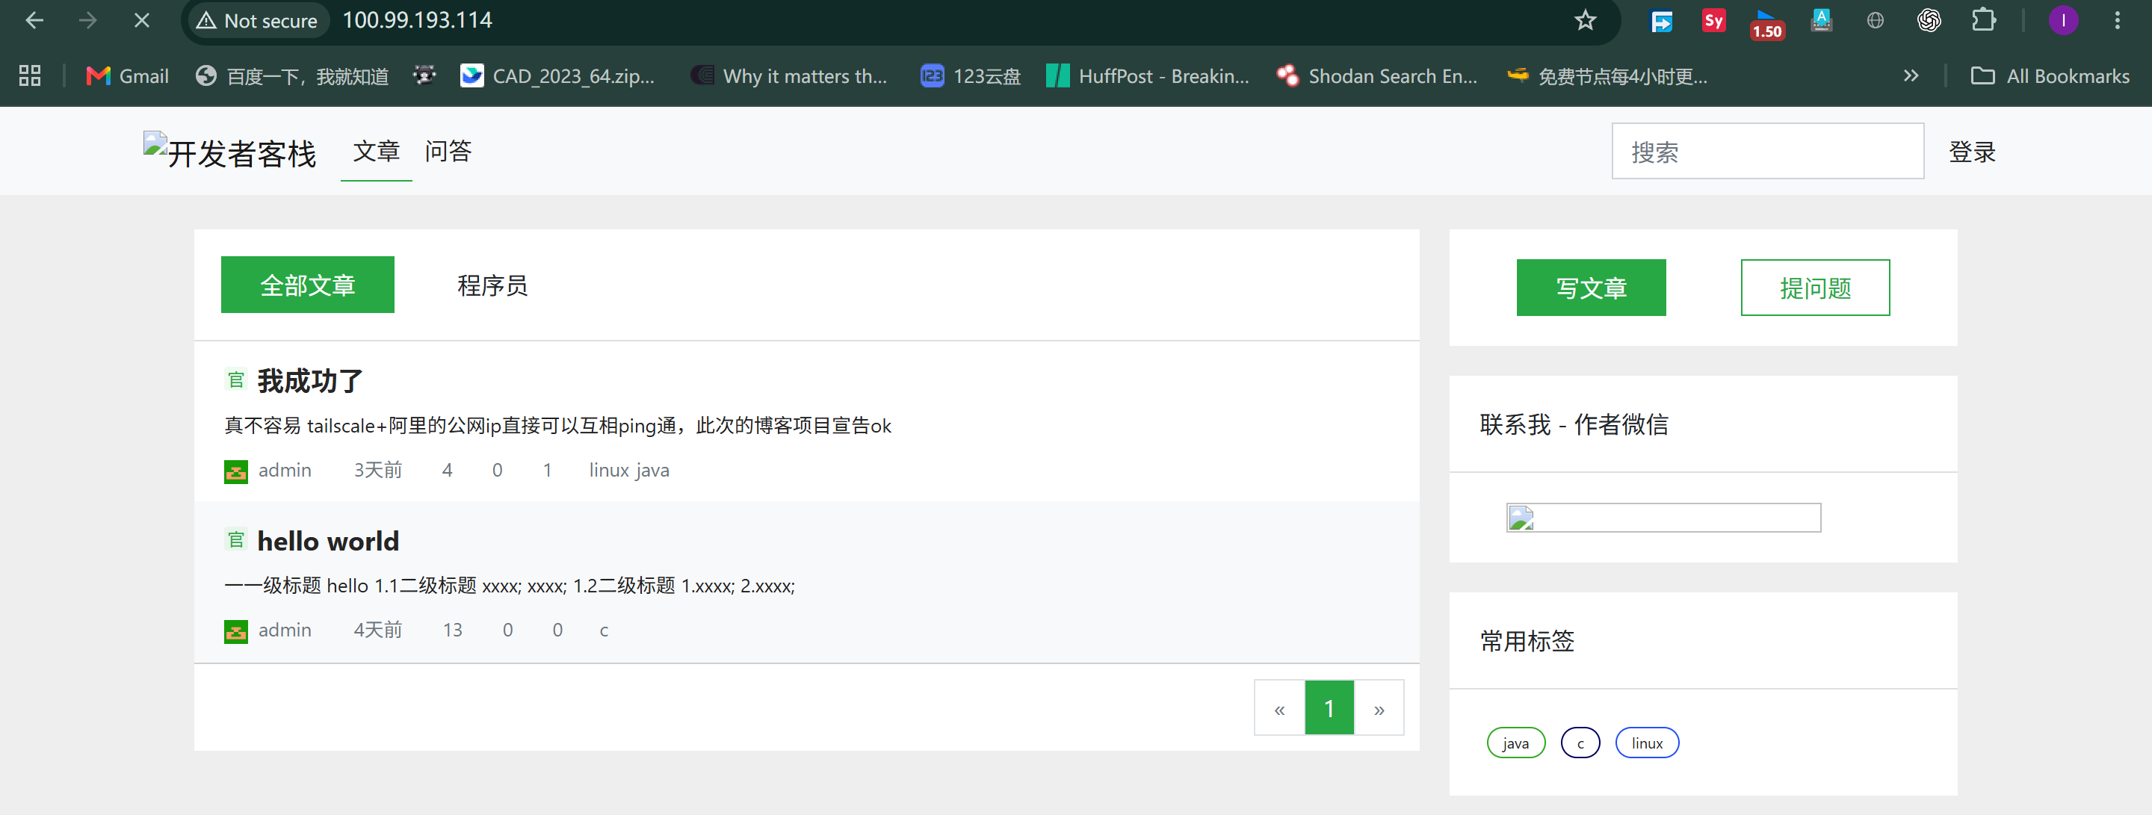Viewport: 2152px width, 815px height.
Task: Open the Shodan Search Engine bookmark
Action: (1376, 76)
